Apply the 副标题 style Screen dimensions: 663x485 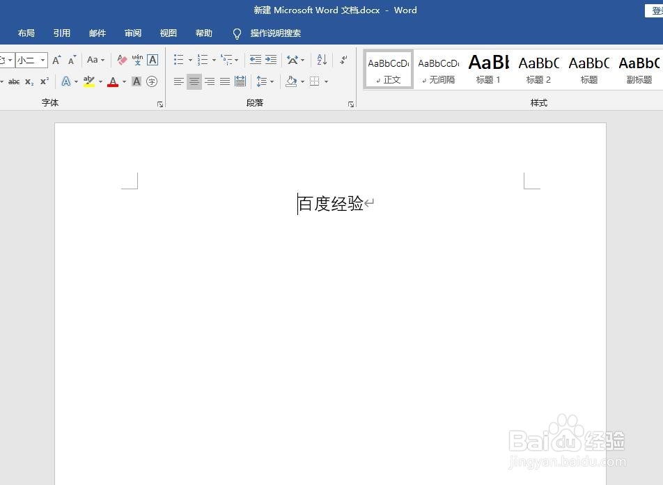pyautogui.click(x=639, y=70)
